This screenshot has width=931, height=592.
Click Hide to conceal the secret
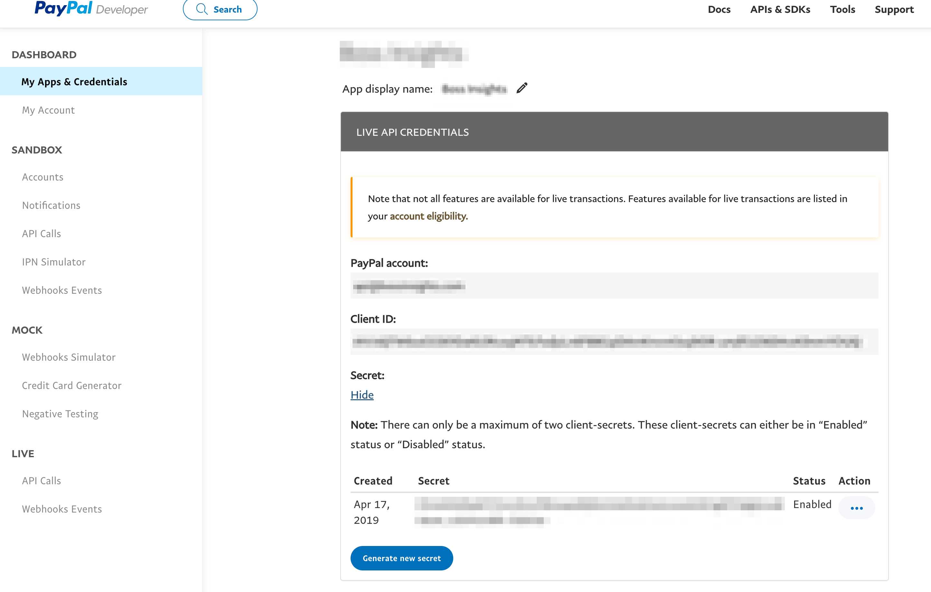362,394
